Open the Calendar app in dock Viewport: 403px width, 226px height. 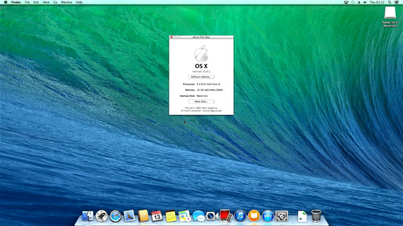click(x=157, y=216)
